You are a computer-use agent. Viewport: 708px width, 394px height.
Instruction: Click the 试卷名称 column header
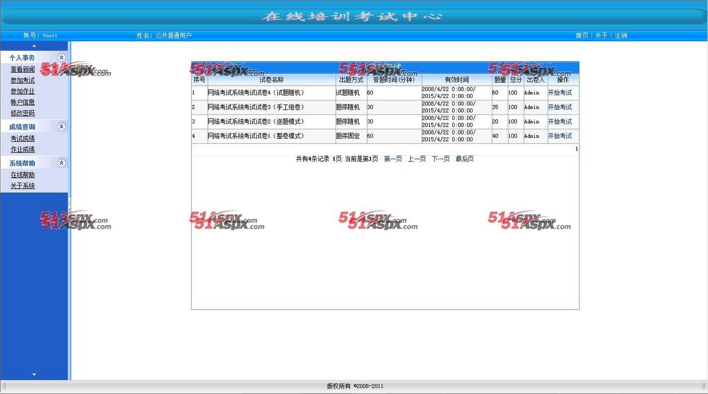click(271, 80)
